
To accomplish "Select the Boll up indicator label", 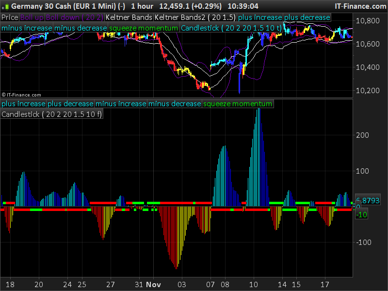I will [32, 17].
